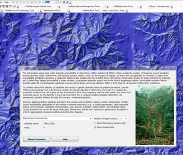183x155 pixels.
Task: Click the Help button in the dialog
Action: click(x=65, y=139)
